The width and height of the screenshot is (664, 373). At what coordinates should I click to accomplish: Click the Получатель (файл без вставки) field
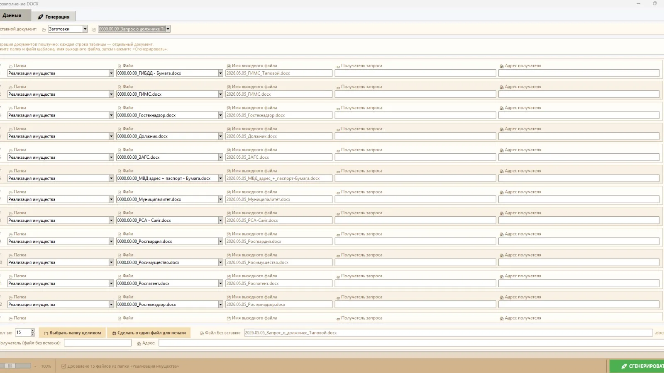[98, 343]
